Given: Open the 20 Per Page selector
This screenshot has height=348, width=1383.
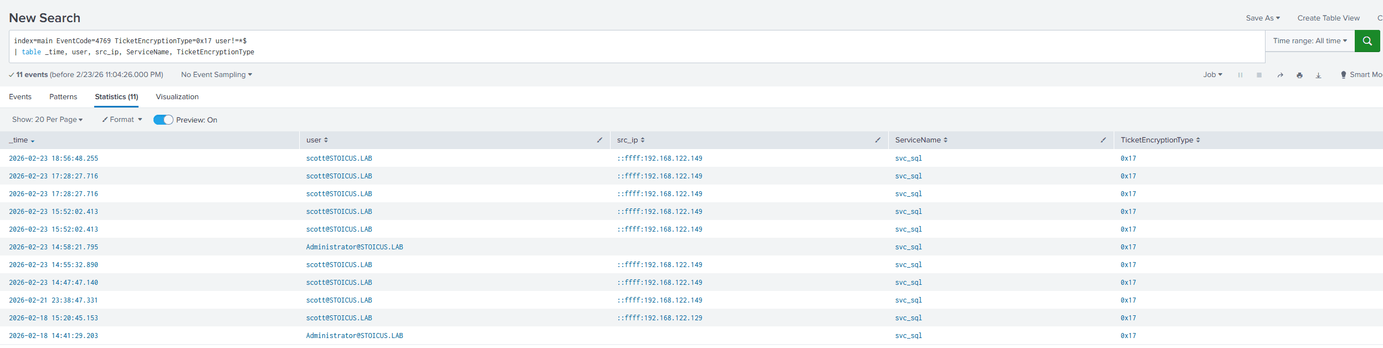Looking at the screenshot, I should pos(47,120).
